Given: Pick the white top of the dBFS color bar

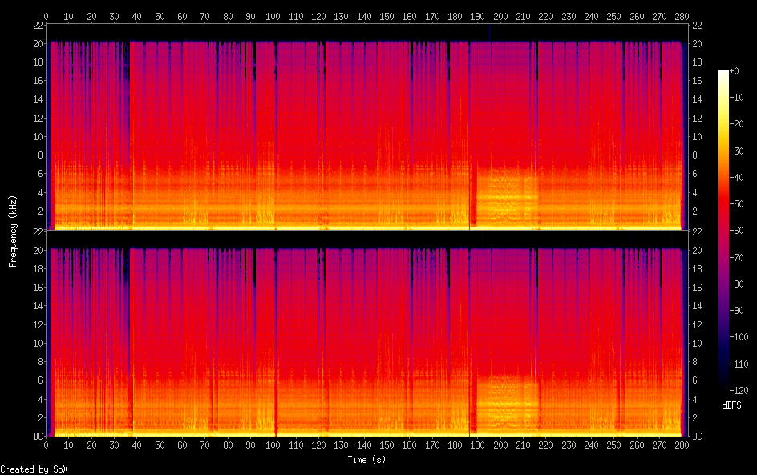Looking at the screenshot, I should 723,74.
